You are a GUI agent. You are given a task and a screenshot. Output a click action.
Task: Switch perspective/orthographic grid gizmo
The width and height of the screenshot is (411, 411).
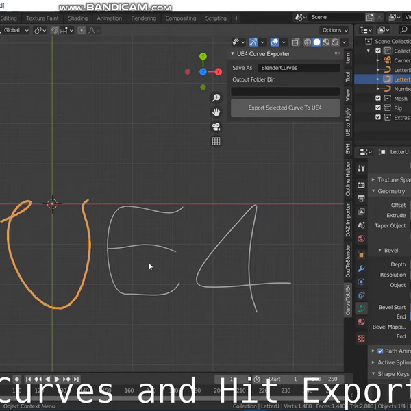tap(216, 142)
